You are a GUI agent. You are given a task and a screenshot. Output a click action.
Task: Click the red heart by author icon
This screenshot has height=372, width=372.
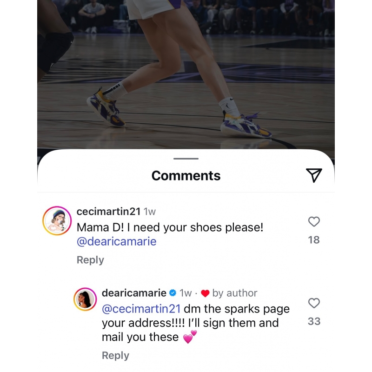pos(205,293)
